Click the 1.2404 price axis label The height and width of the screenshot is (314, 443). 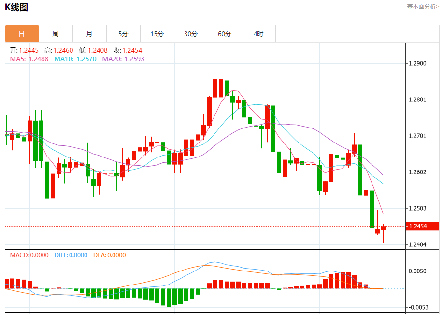(x=417, y=244)
